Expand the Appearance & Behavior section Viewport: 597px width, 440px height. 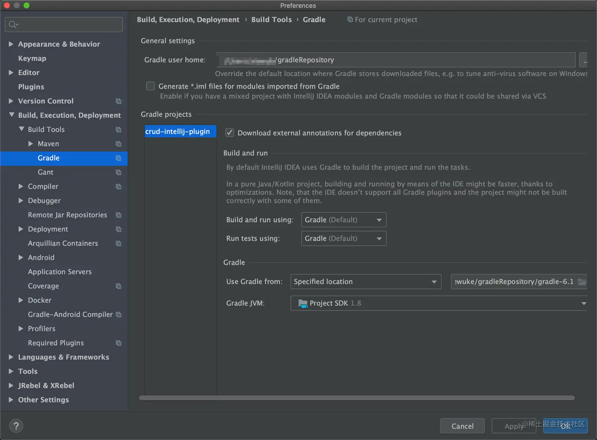pyautogui.click(x=11, y=44)
